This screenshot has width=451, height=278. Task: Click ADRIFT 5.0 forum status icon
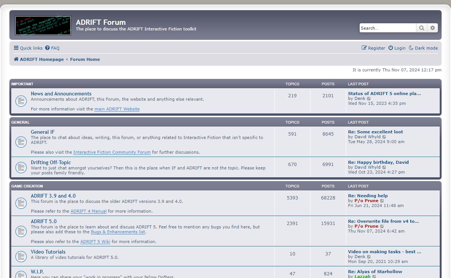(x=21, y=231)
